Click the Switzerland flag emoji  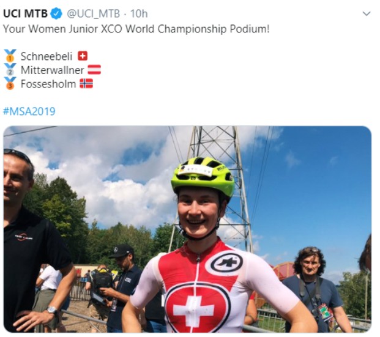point(83,56)
